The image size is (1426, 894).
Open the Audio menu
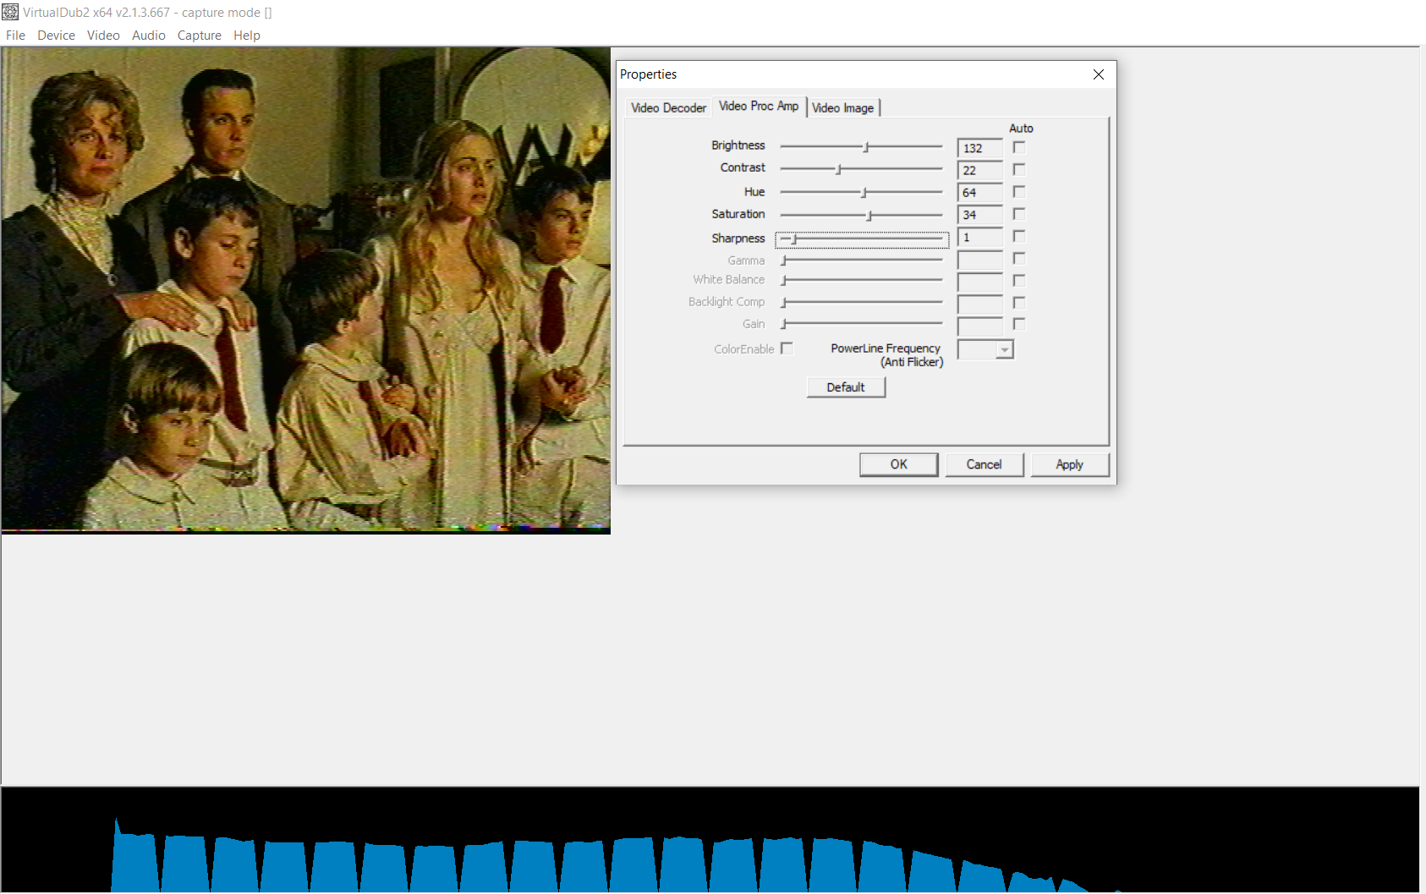149,36
